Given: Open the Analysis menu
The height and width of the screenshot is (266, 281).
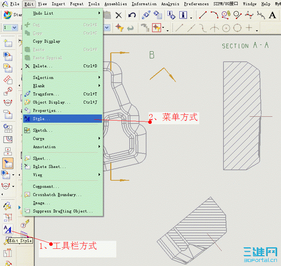Looking at the screenshot, I should point(170,4).
